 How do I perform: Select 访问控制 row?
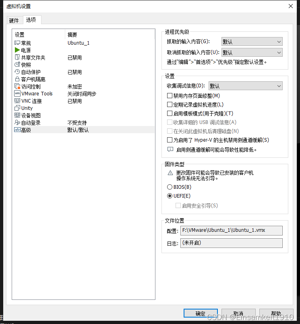(x=83, y=87)
